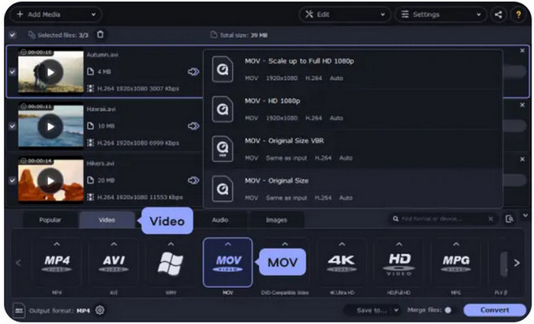Choose MOV - Original Size preset

pyautogui.click(x=352, y=189)
